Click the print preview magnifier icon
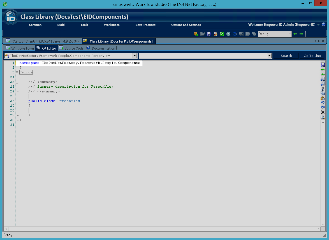 pyautogui.click(x=323, y=117)
